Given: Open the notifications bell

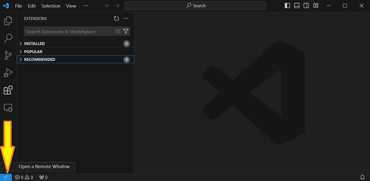Looking at the screenshot, I should coord(362,177).
